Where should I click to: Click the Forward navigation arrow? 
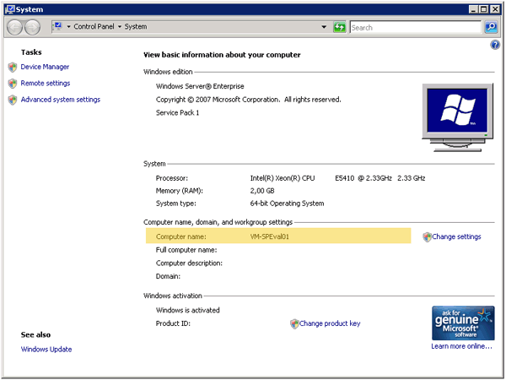[33, 27]
